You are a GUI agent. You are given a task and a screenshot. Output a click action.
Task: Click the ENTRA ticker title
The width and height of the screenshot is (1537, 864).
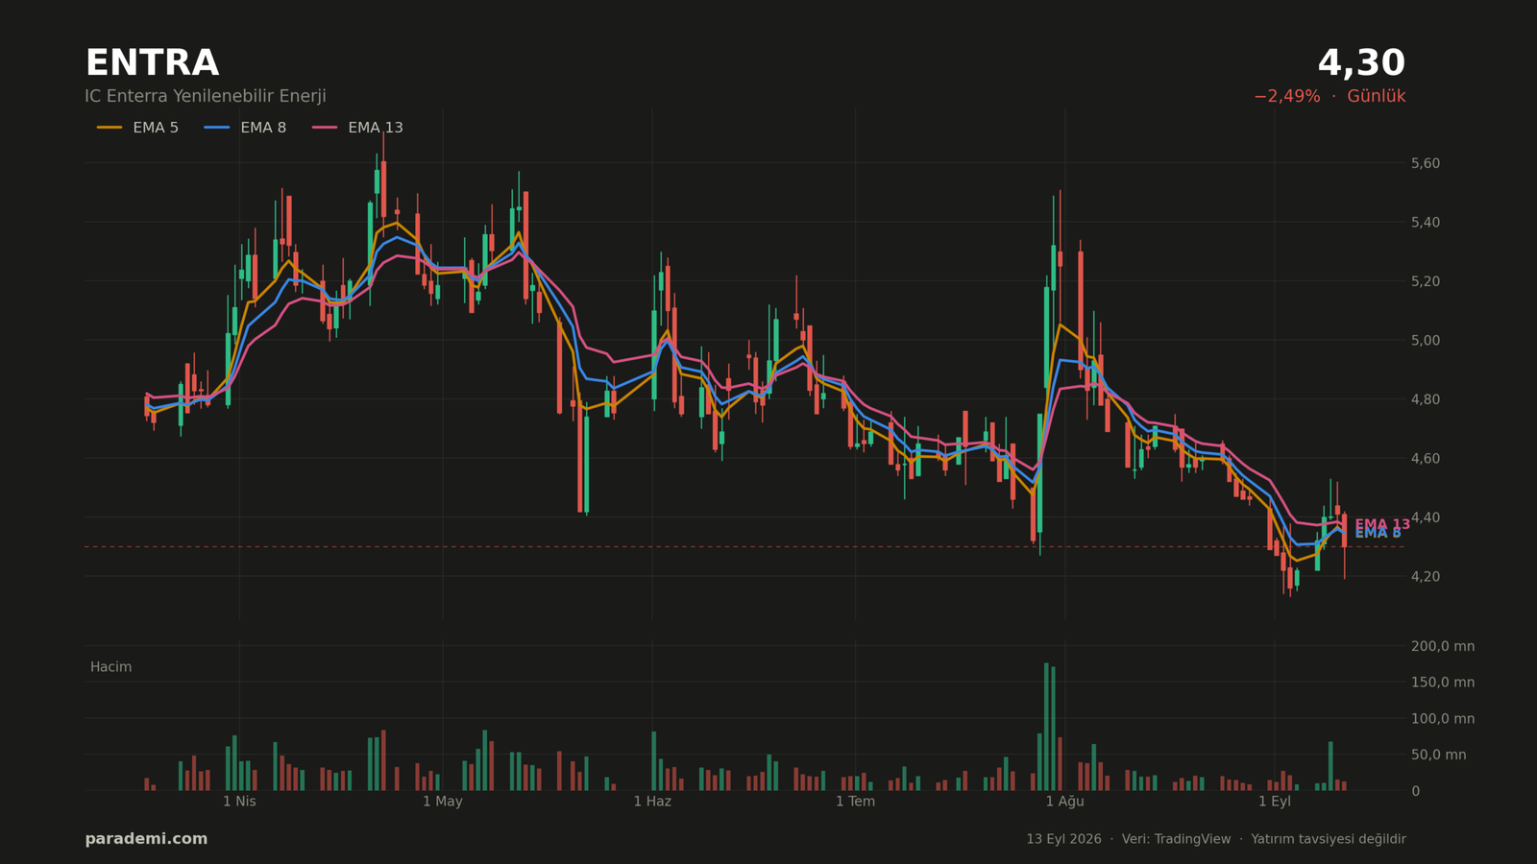pos(152,64)
